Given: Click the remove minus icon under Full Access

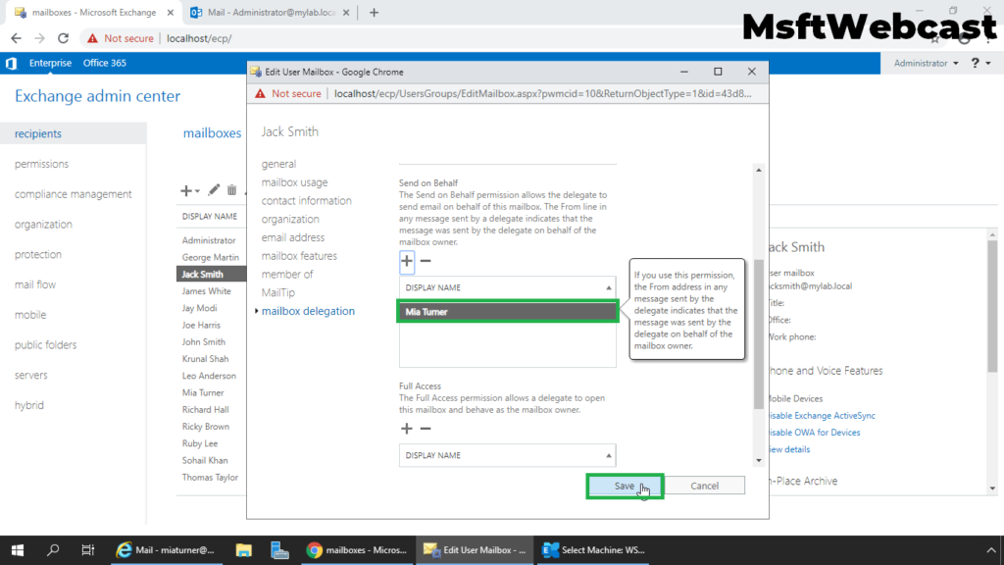Looking at the screenshot, I should [x=426, y=429].
